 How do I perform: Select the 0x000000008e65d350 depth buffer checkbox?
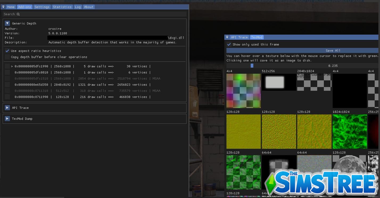click(7, 85)
